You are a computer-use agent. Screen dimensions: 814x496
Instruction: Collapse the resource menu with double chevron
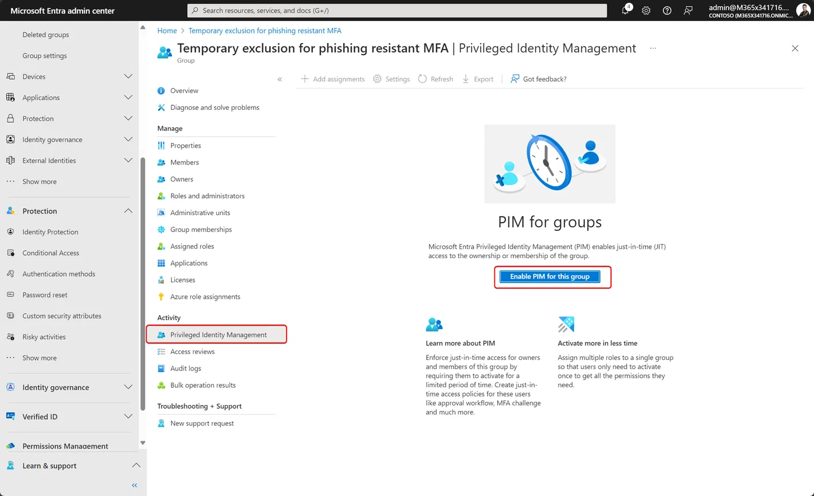pyautogui.click(x=280, y=79)
